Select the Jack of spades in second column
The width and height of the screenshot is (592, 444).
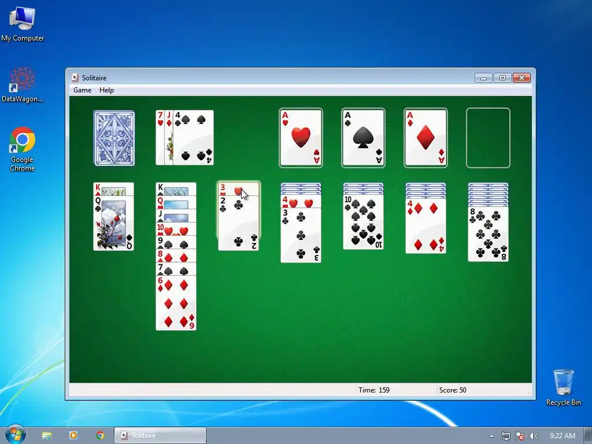(x=176, y=216)
